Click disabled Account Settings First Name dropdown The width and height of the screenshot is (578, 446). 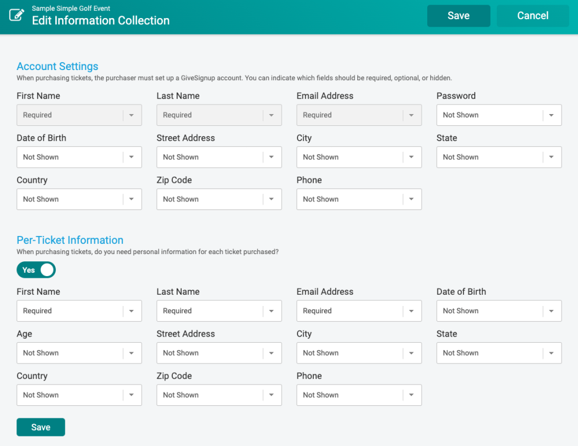(x=79, y=115)
